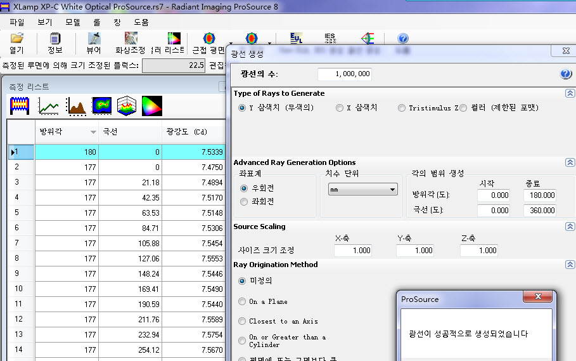Click the 열기 (Open) folder icon

17,38
